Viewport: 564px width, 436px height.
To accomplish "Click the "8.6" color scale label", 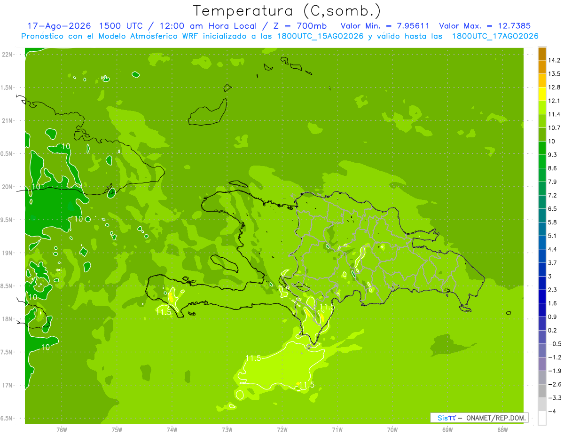I will pyautogui.click(x=552, y=168).
